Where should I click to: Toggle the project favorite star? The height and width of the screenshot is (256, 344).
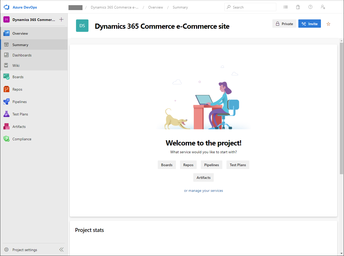click(328, 24)
